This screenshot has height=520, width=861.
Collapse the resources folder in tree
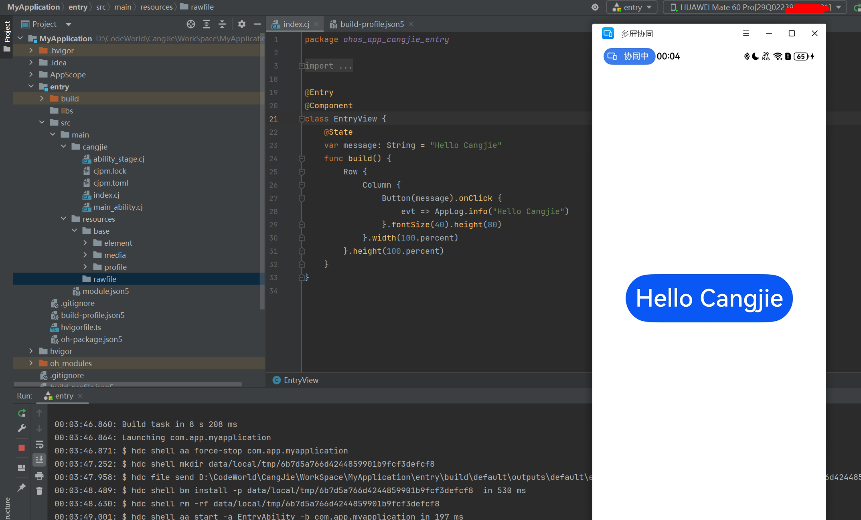tap(63, 219)
